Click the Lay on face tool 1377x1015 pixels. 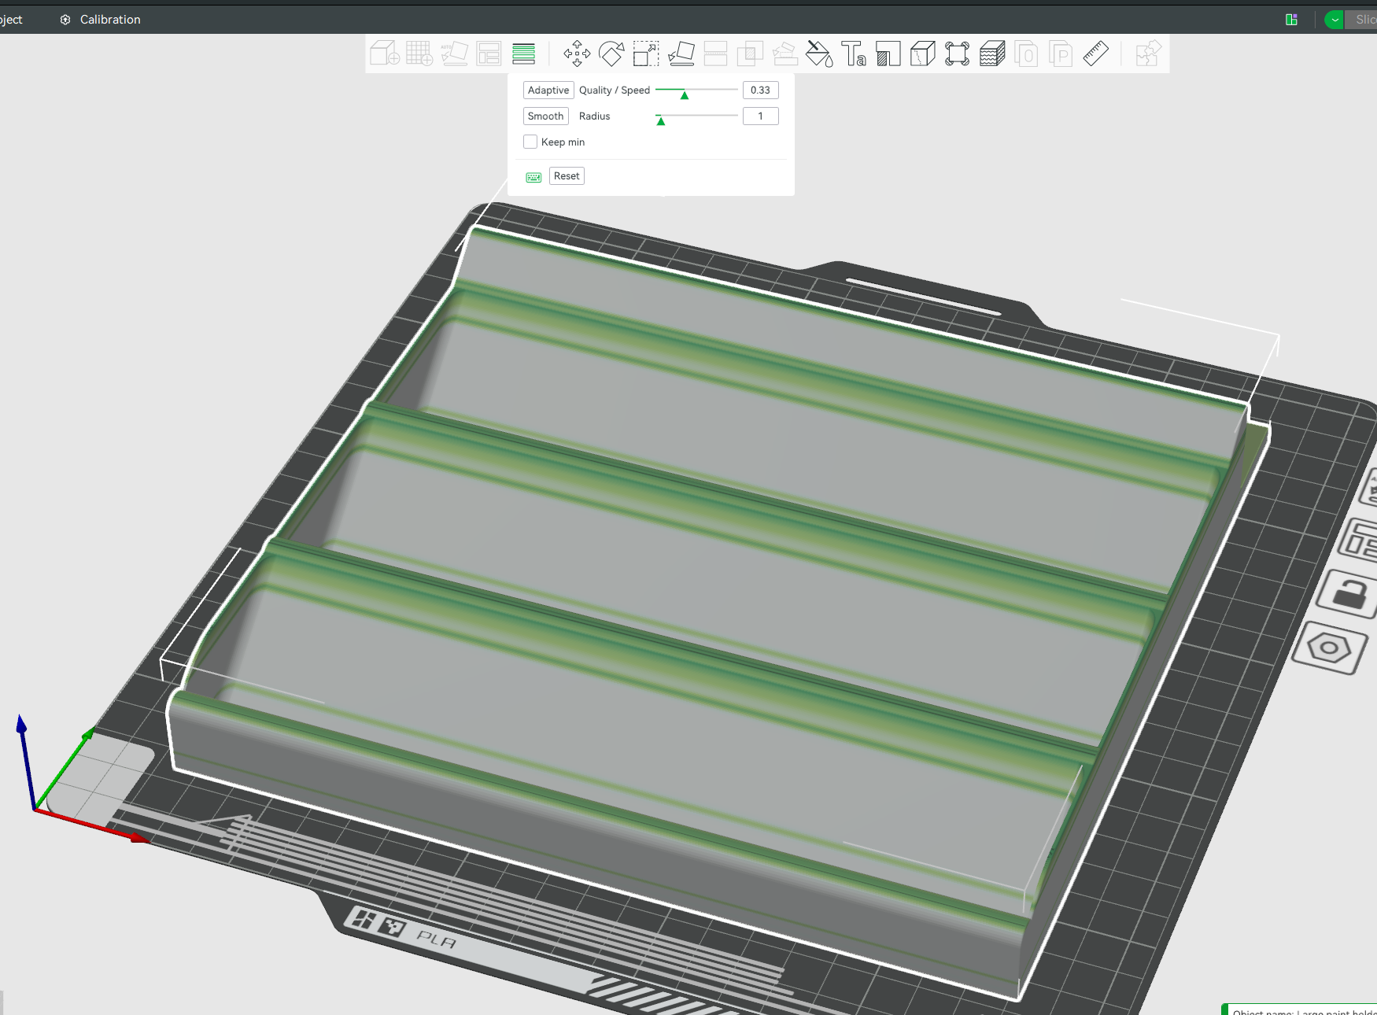point(681,54)
